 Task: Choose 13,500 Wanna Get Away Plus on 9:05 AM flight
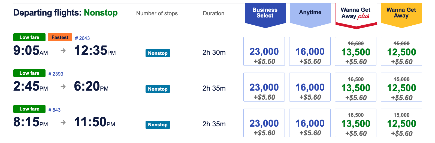pos(356,52)
